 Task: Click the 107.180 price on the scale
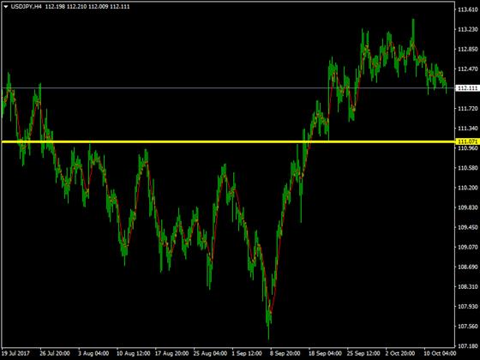467,345
